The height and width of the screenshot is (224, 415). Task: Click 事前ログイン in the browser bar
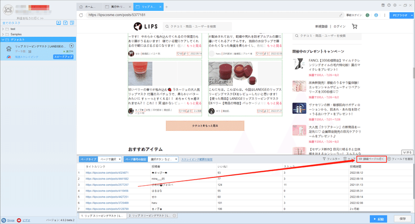pyautogui.click(x=354, y=16)
